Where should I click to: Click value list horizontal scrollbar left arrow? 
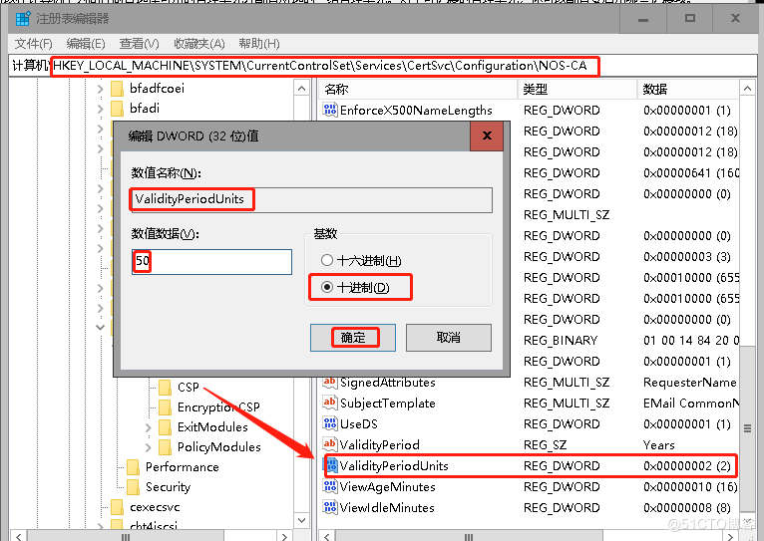[x=327, y=536]
